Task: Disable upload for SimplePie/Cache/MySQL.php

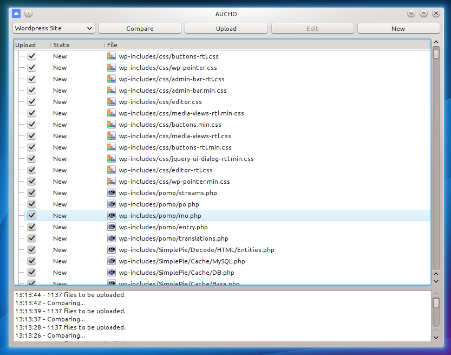Action: click(x=31, y=261)
